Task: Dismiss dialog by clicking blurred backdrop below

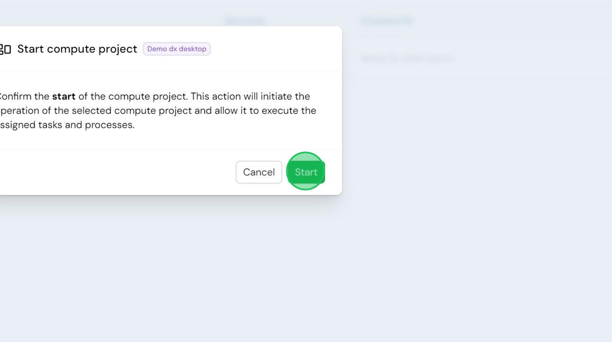Action: click(x=306, y=269)
